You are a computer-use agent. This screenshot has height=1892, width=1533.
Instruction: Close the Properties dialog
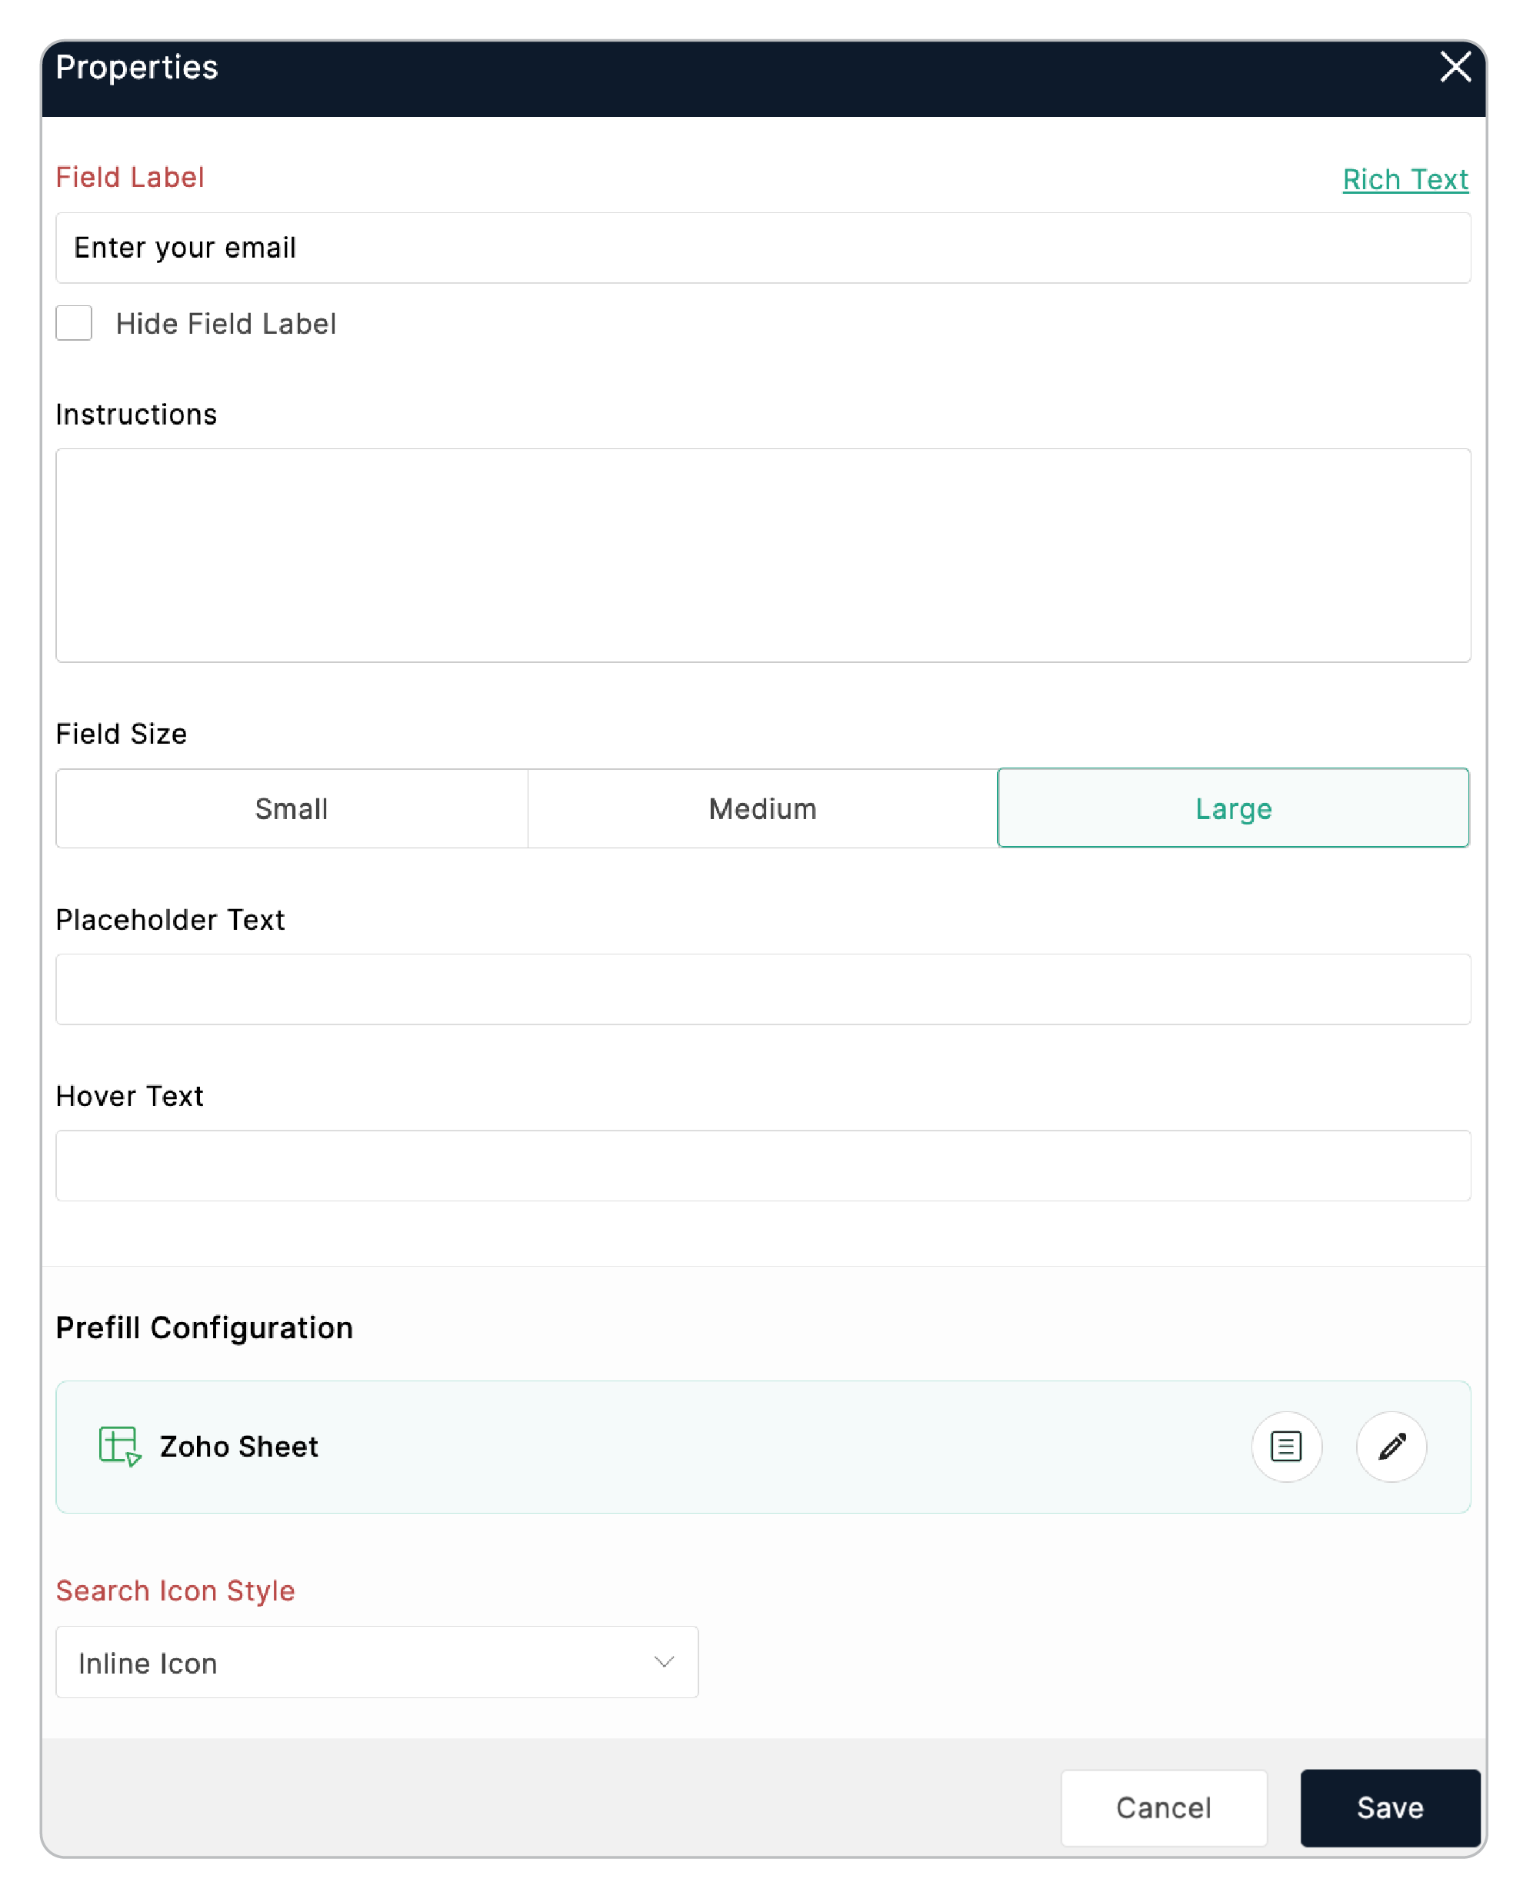[1455, 67]
